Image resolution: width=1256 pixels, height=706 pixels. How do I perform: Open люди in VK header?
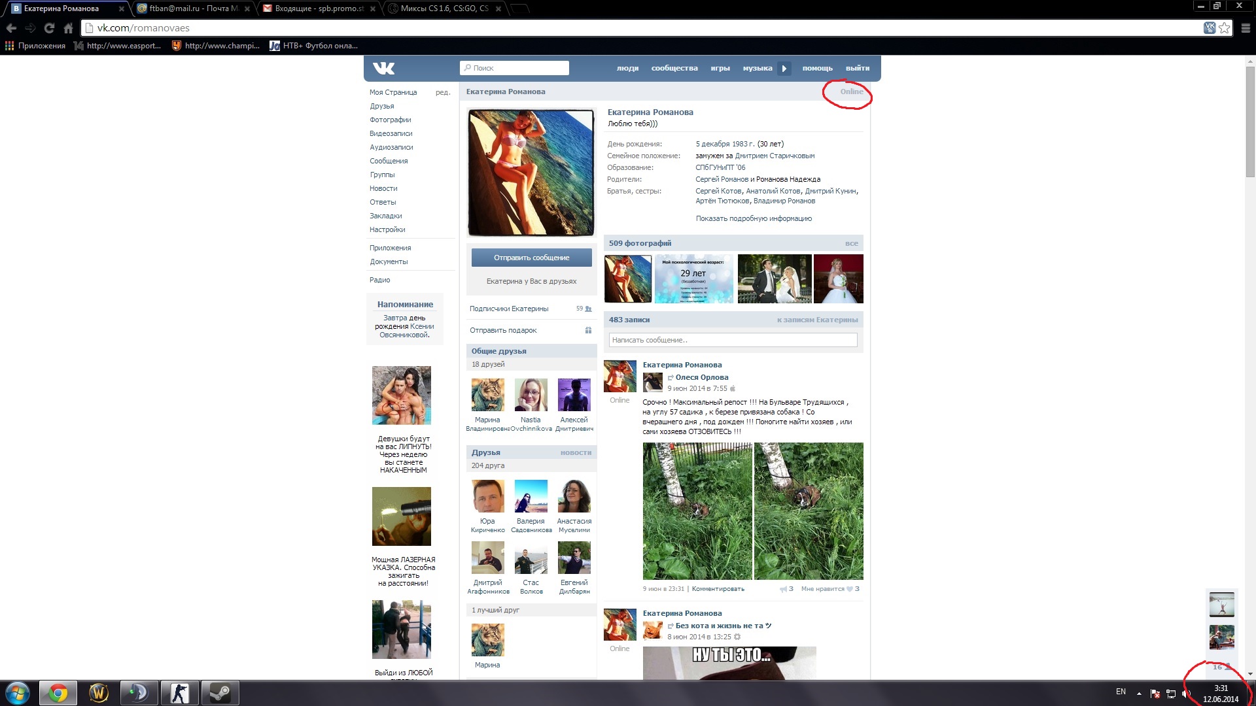(627, 68)
